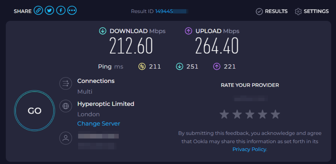Open the Change Server link
Viewport: 336px width, 164px height.
click(98, 124)
